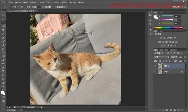The image size is (188, 112).
Task: Click the 调整边缘 button
Action: click(61, 7)
